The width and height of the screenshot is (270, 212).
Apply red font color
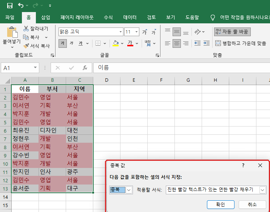[130, 43]
